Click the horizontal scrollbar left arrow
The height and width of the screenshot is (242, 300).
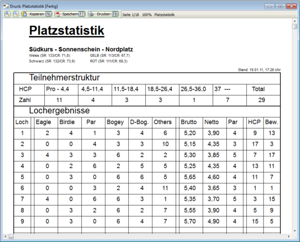pos(5,237)
